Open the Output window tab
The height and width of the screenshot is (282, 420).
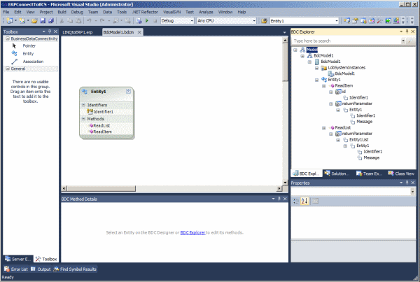click(x=41, y=269)
